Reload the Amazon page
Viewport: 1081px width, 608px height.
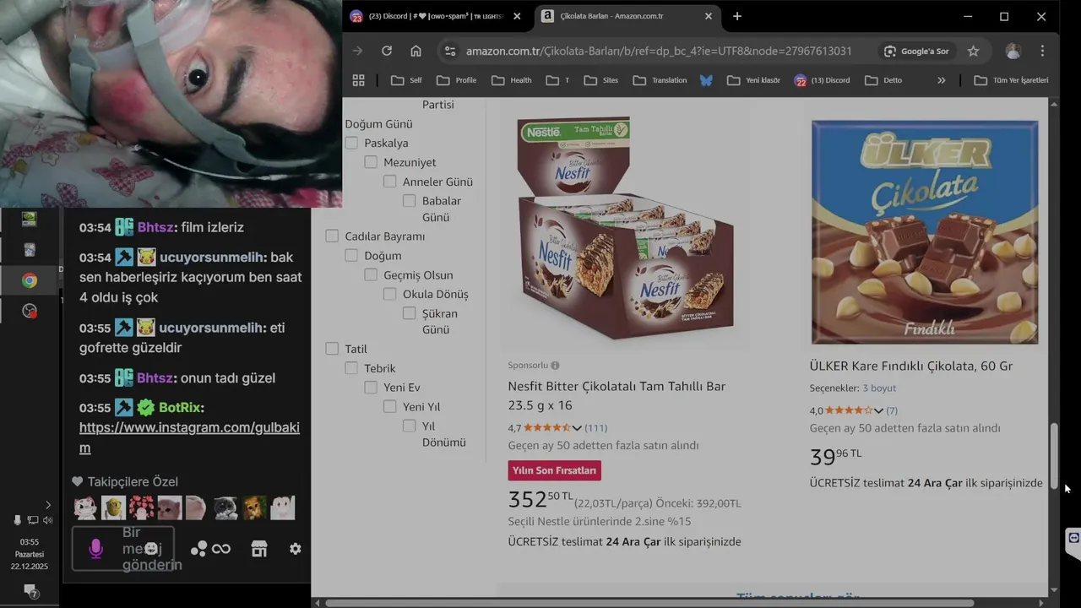(x=387, y=51)
